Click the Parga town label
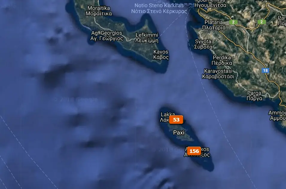Viewport: 286px width, 189px height. coord(254,96)
